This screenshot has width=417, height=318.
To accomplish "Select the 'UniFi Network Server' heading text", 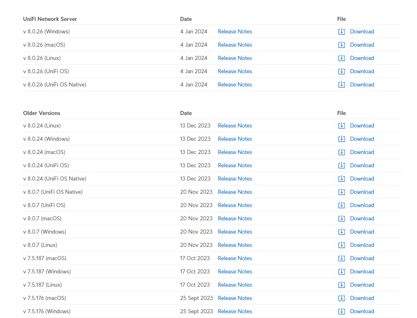I will [x=50, y=19].
